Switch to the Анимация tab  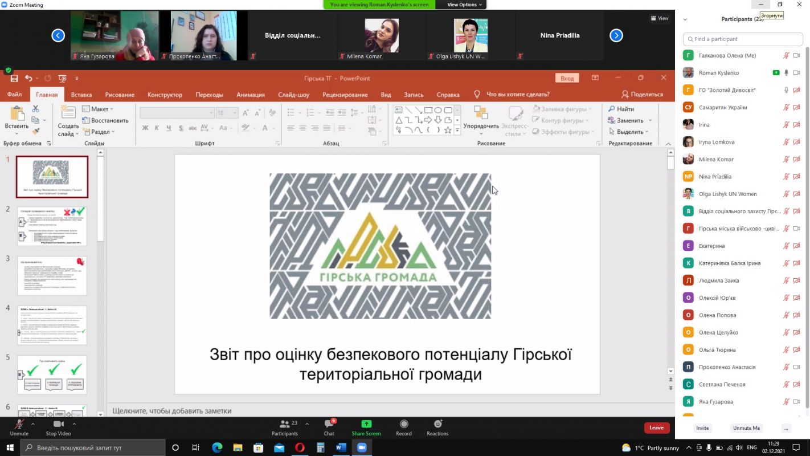(x=251, y=95)
